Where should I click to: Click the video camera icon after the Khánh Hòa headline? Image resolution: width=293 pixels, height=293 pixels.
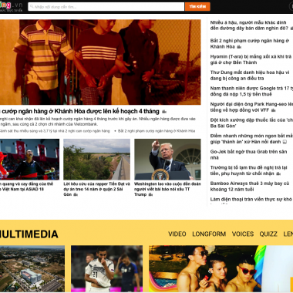click(x=164, y=112)
